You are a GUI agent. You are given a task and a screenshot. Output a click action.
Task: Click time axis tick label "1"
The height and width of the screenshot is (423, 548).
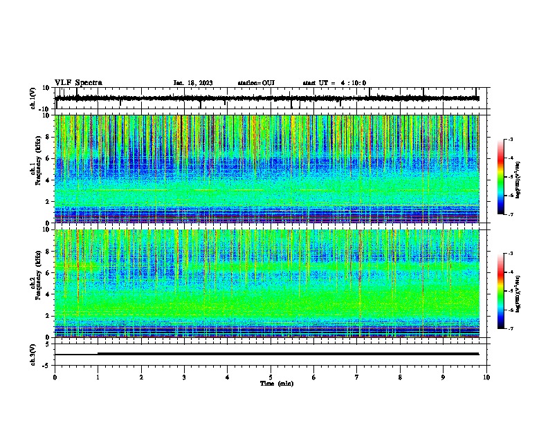click(98, 377)
